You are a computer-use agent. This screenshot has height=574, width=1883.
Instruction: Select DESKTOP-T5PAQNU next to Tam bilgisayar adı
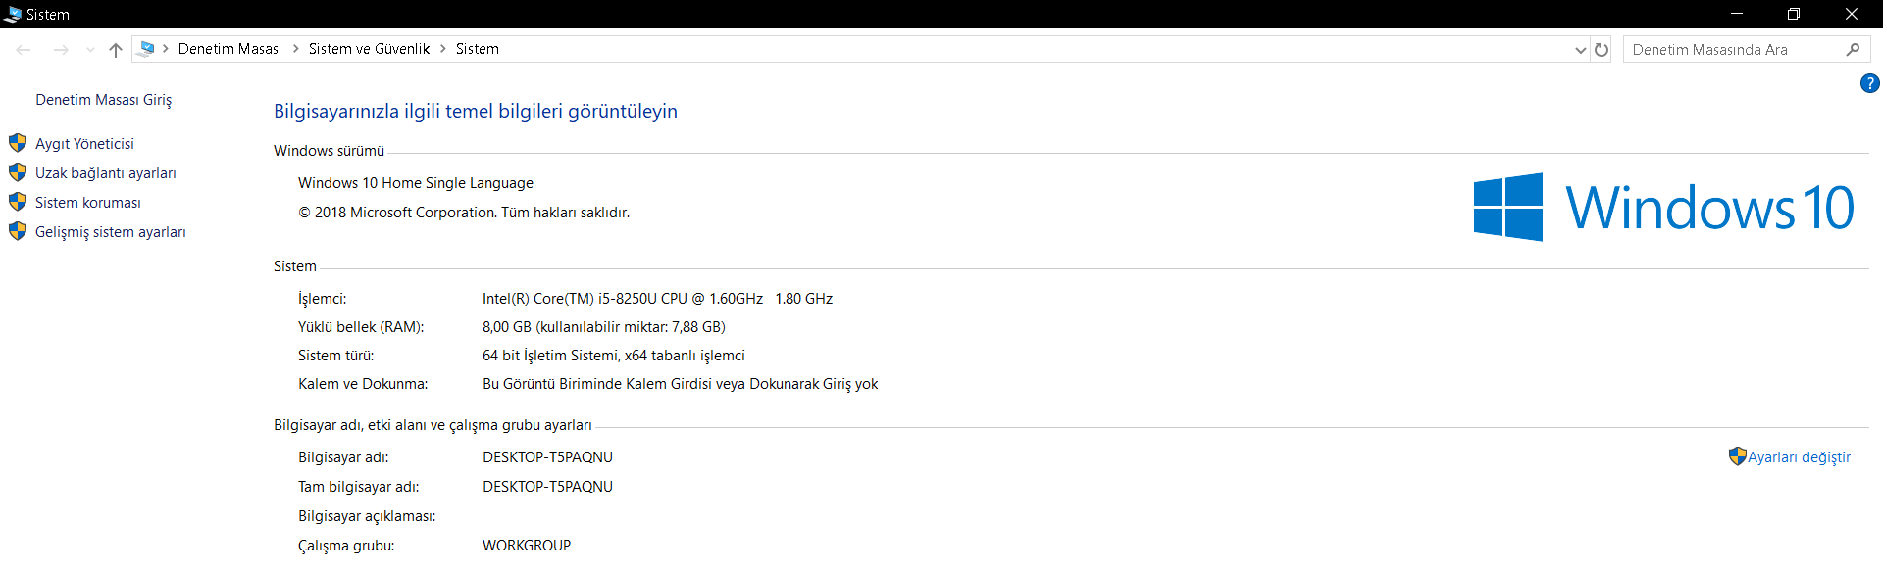click(x=547, y=487)
